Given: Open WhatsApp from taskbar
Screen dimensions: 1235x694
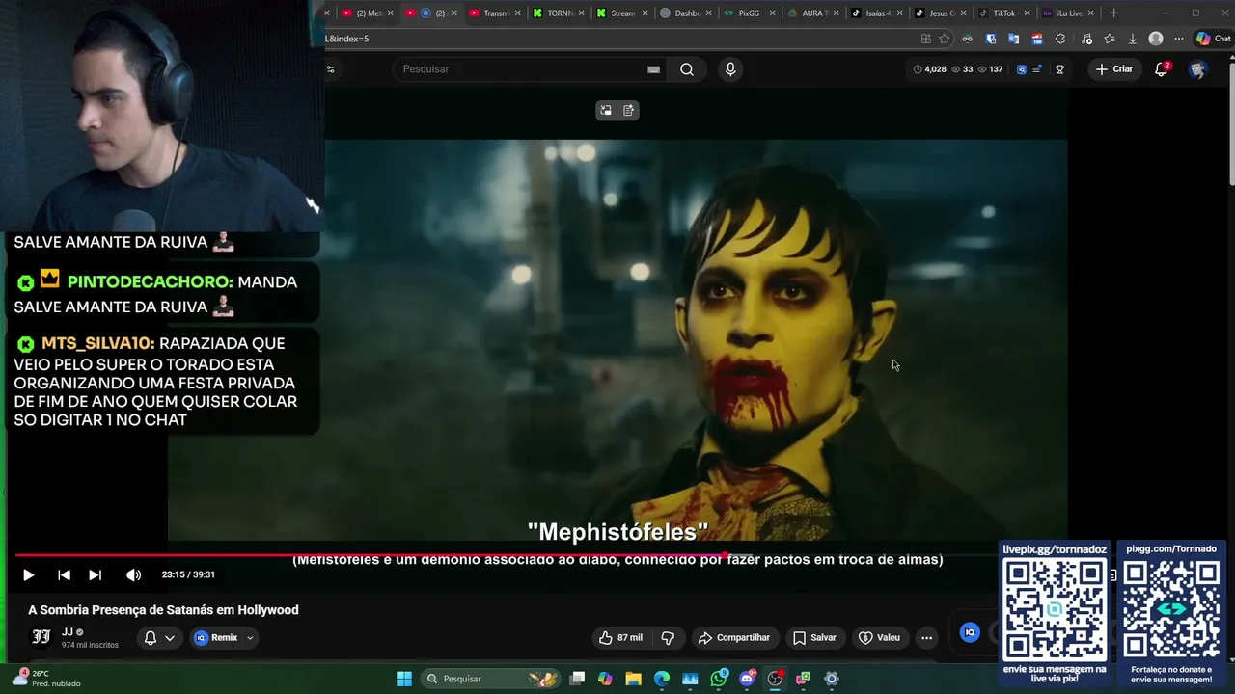Looking at the screenshot, I should click(x=719, y=679).
